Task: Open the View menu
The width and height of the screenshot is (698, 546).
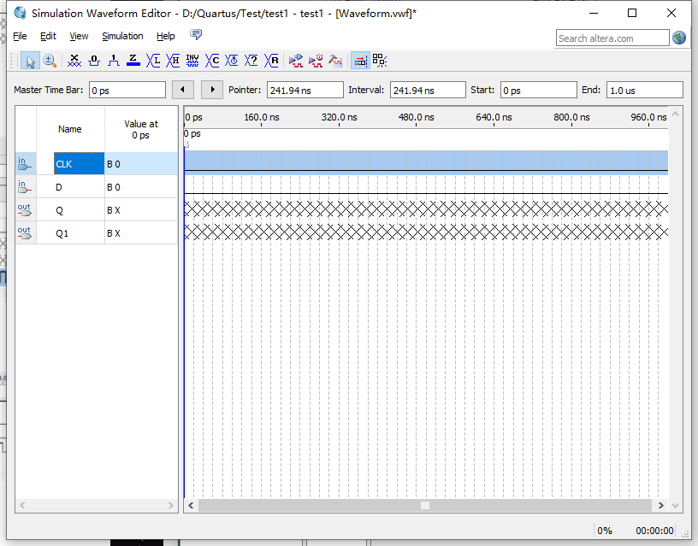Action: click(79, 36)
